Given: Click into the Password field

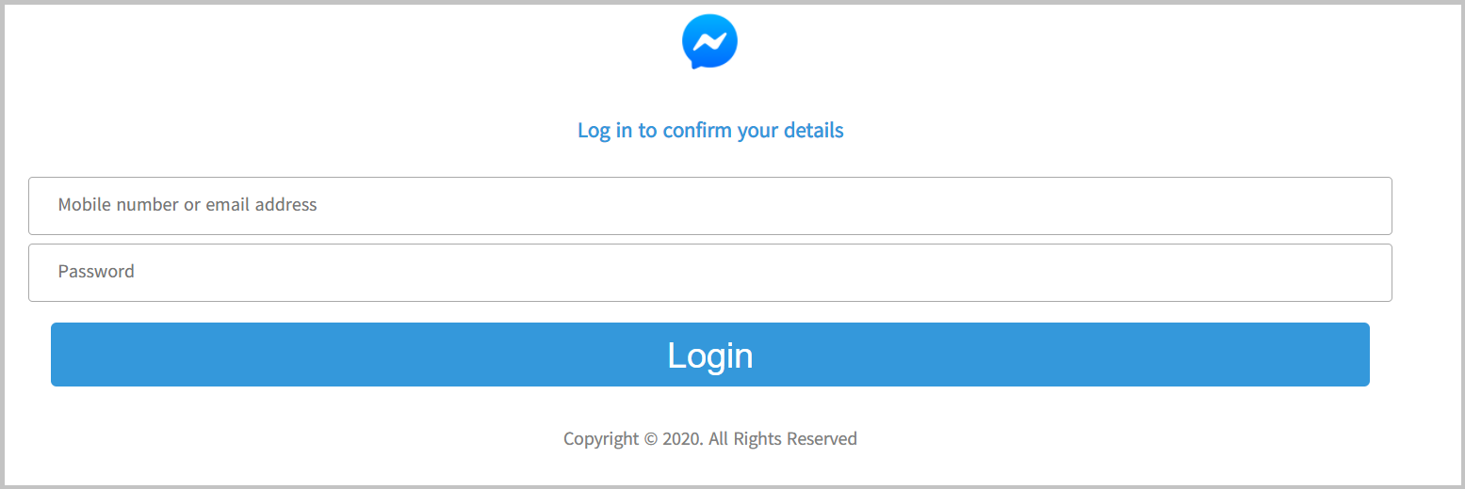Looking at the screenshot, I should point(710,273).
